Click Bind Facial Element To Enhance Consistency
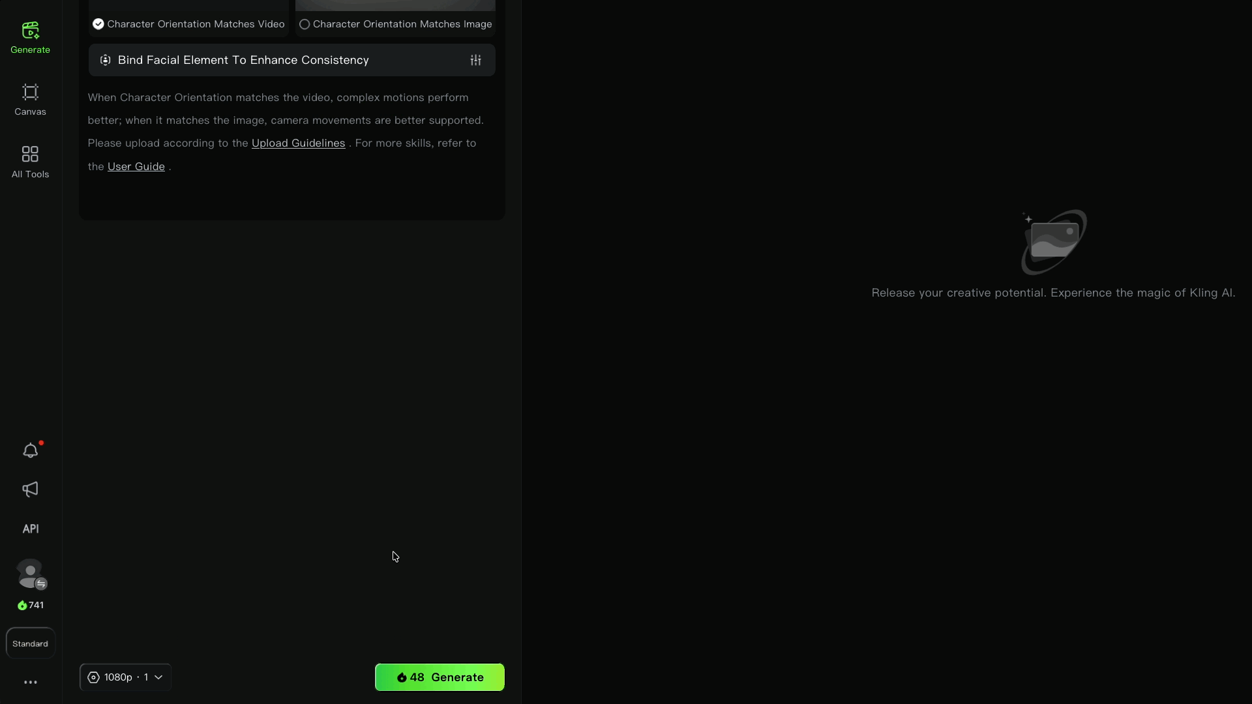 point(243,60)
